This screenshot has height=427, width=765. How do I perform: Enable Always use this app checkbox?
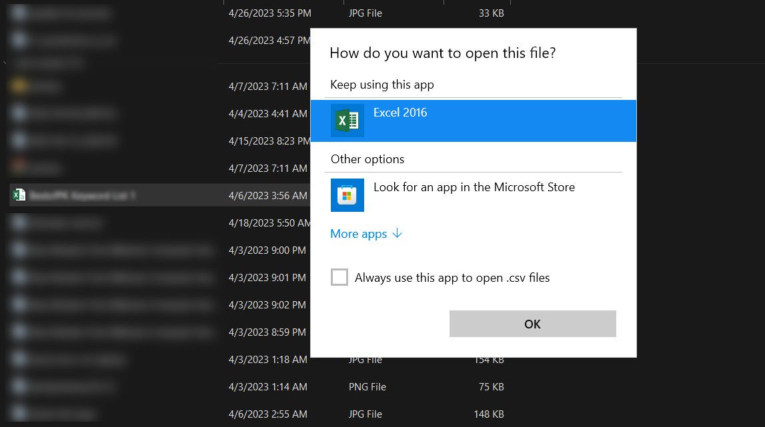(339, 277)
